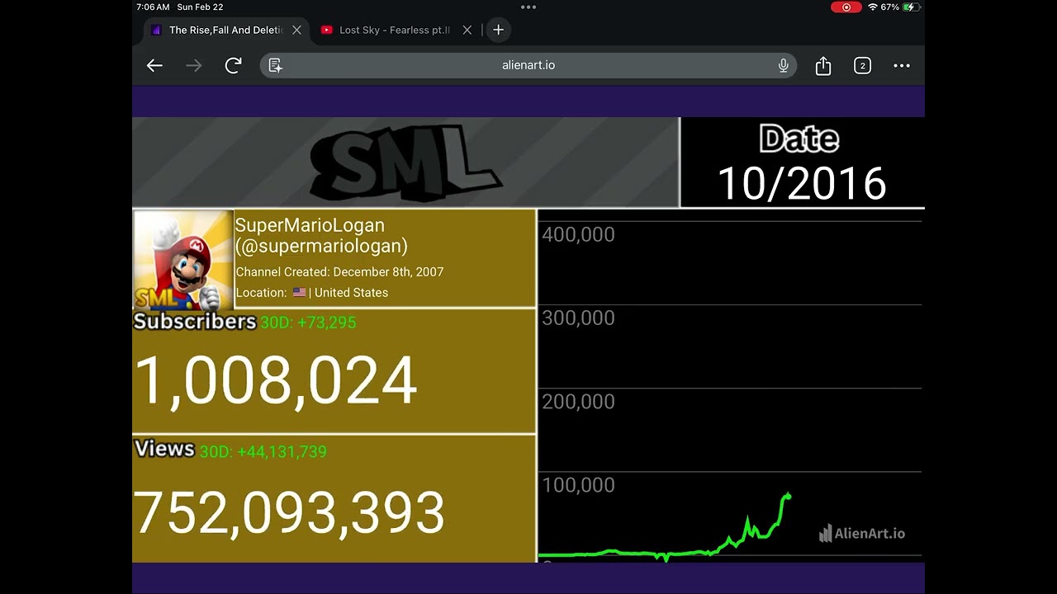Click the 30D: +73,295 subscriber gain
This screenshot has width=1057, height=594.
click(308, 323)
